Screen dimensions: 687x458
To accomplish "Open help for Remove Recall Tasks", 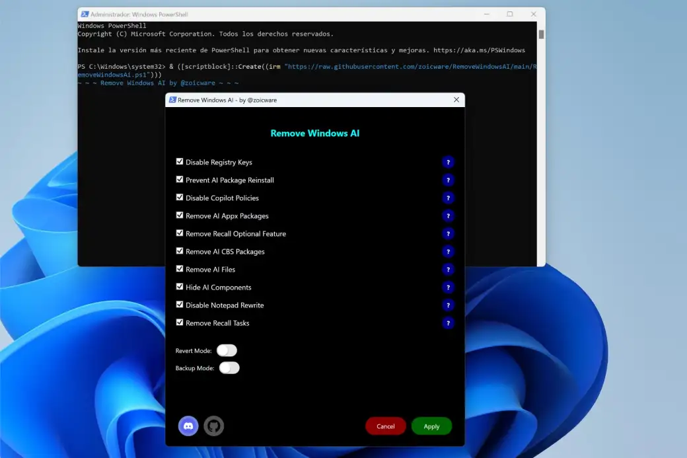I will tap(449, 323).
